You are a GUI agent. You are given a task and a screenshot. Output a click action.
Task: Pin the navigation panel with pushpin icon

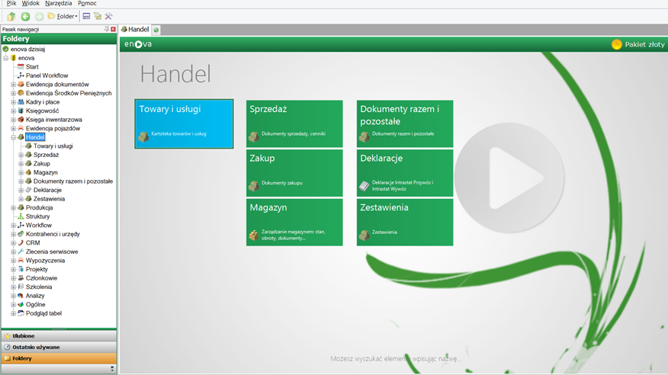pyautogui.click(x=107, y=29)
